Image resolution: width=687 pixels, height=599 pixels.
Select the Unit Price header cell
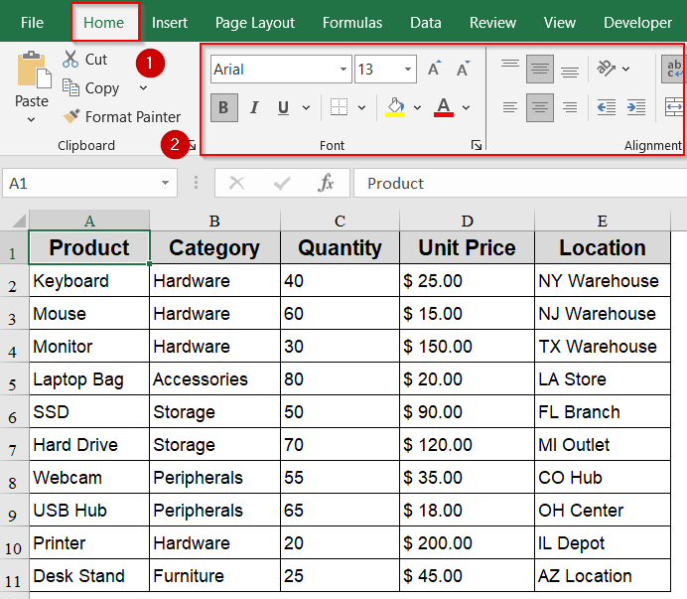coord(467,247)
